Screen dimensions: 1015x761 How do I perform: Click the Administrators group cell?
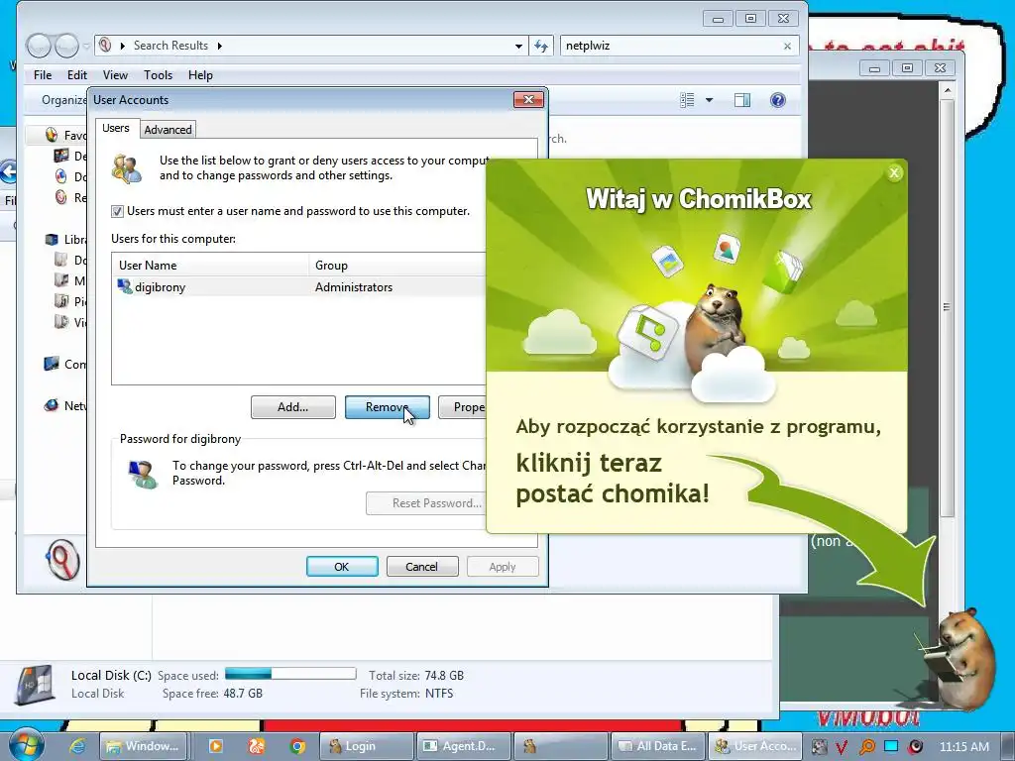354,286
